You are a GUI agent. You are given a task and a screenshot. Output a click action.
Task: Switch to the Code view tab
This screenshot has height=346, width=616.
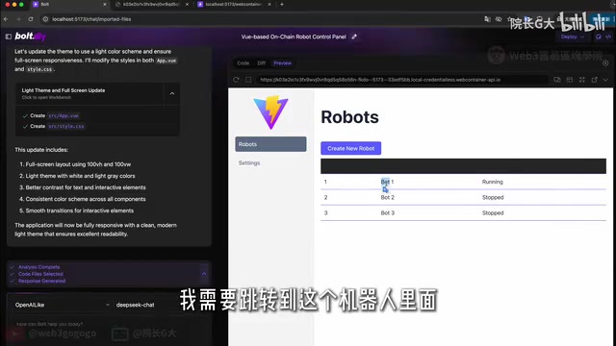(243, 63)
